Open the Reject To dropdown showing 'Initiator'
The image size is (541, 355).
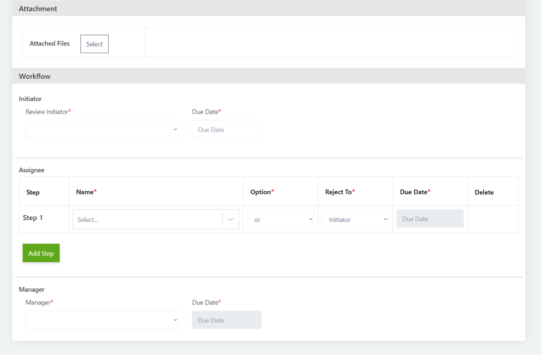point(355,219)
